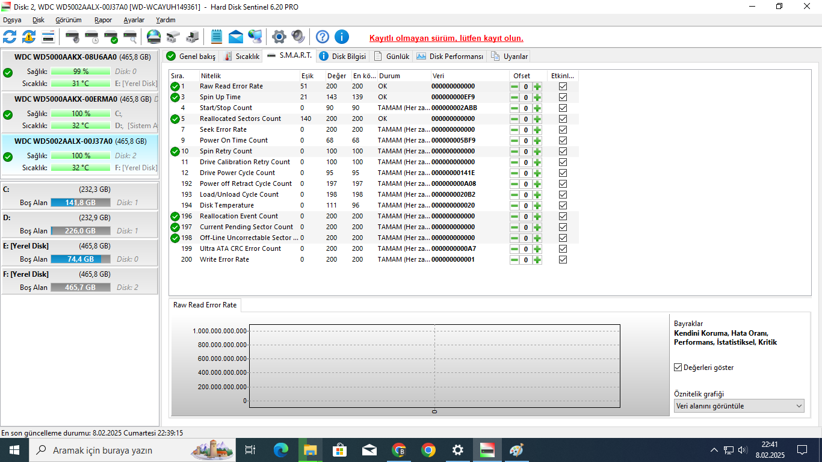This screenshot has height=462, width=822.
Task: Select the WDC WD5000AAKX-00ERMA0 disk
Action: (79, 112)
